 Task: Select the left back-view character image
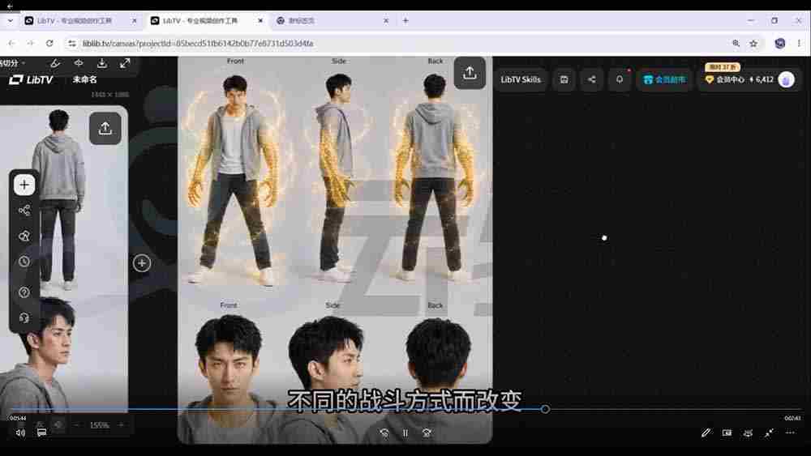[x=63, y=258]
